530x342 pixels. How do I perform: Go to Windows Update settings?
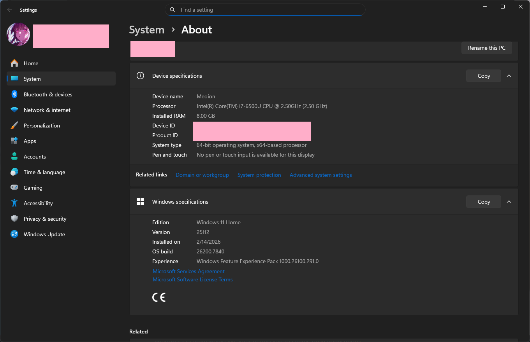pyautogui.click(x=61, y=234)
